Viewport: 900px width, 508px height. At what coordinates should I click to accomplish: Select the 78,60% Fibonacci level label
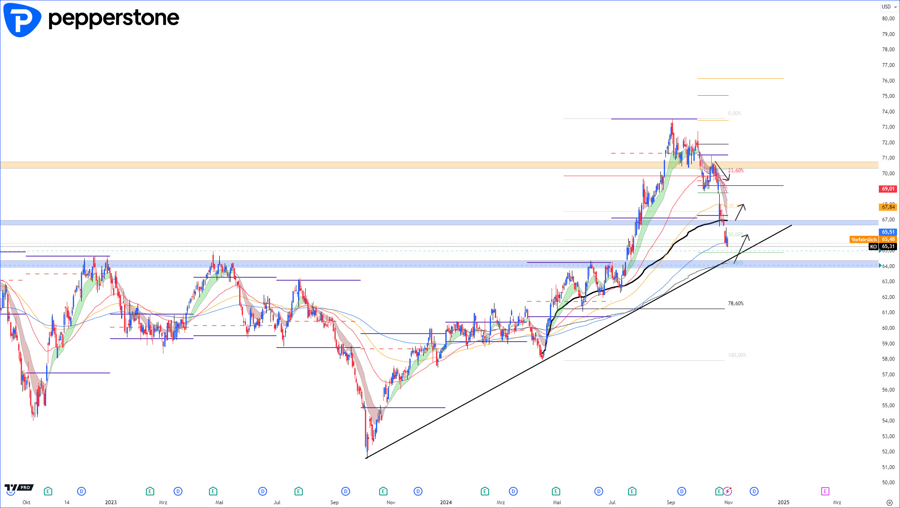[x=736, y=304]
